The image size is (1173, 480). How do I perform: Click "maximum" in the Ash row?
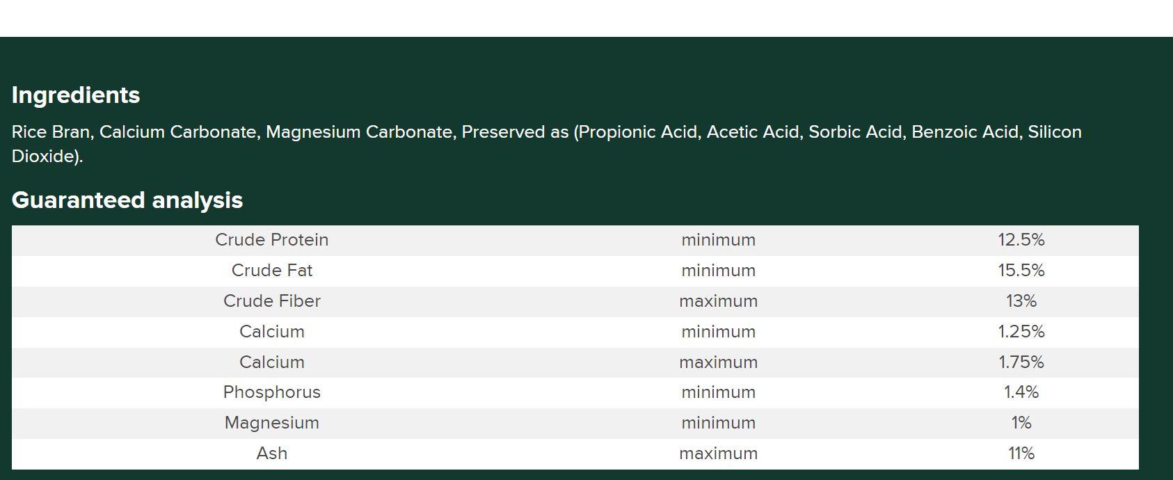(x=718, y=454)
